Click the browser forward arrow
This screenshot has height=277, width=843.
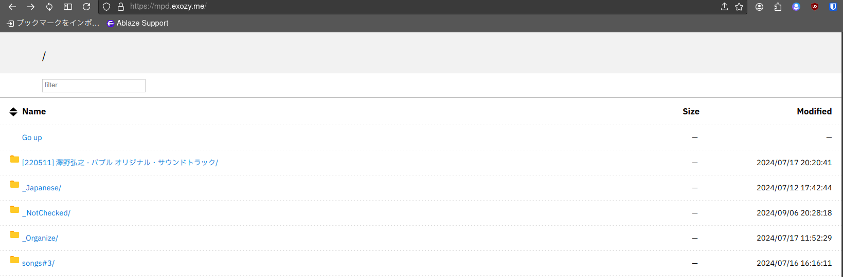31,7
